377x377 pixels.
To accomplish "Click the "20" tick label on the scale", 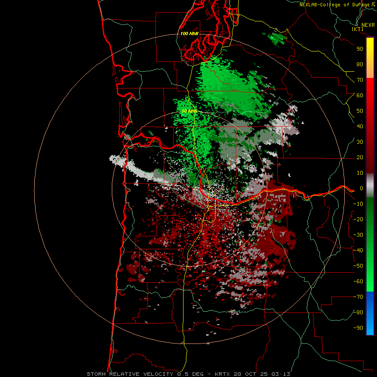I will coord(360,158).
